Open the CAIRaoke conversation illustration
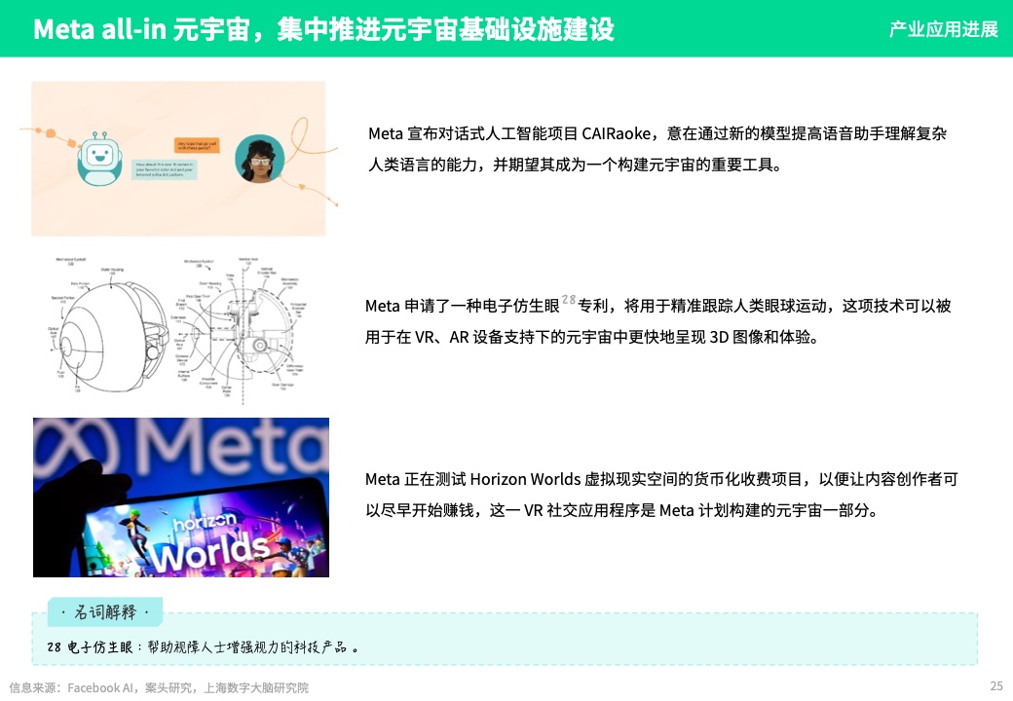 click(x=178, y=158)
